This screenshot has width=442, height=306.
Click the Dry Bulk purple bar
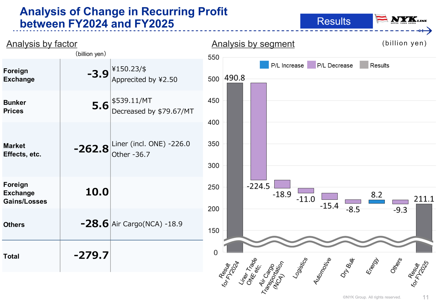(x=353, y=201)
